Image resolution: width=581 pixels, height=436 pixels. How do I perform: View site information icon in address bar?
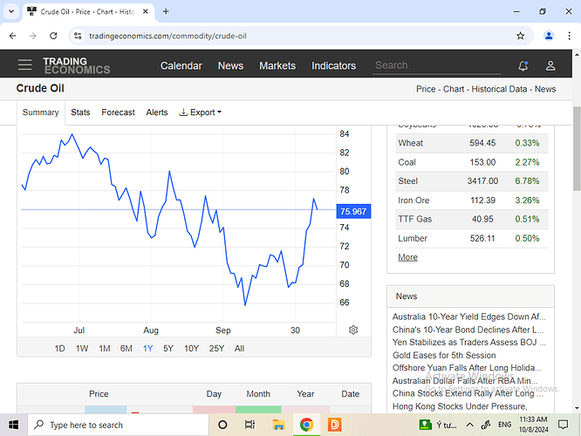tap(78, 36)
